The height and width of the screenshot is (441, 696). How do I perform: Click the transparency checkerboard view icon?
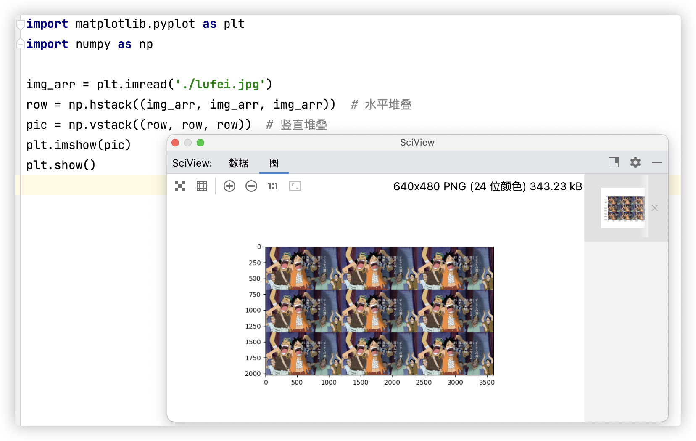point(179,186)
